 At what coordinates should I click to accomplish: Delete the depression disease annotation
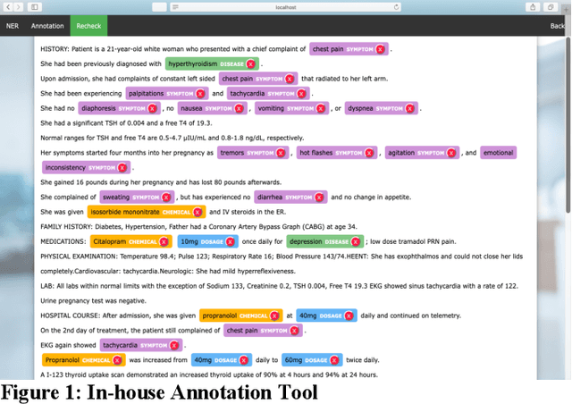tap(357, 241)
